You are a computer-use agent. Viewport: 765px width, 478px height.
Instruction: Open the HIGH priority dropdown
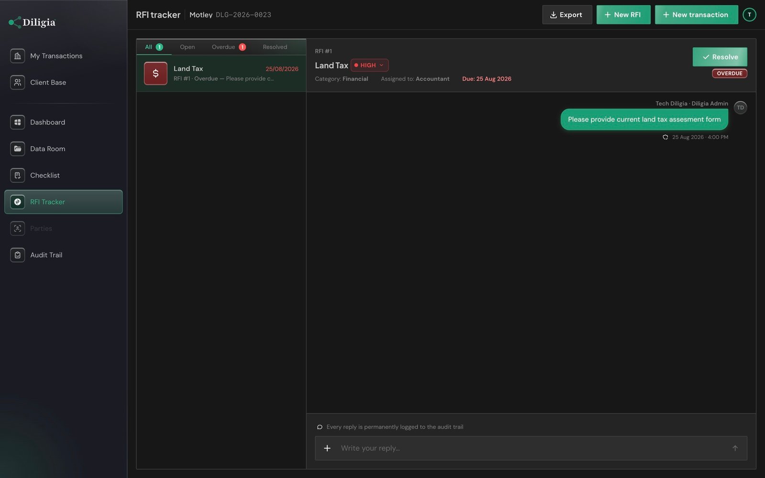370,65
